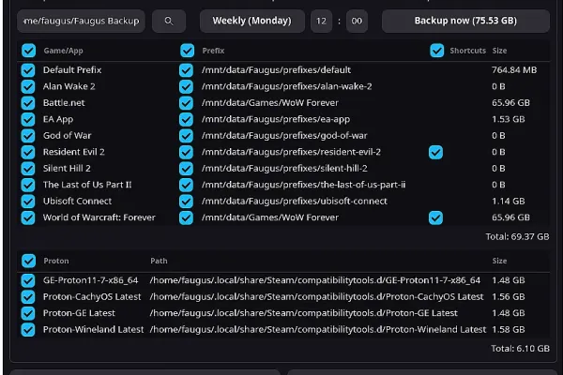Toggle prefix checkbox for prefixes/silent-hill-2 path
This screenshot has height=375, width=563.
pyautogui.click(x=186, y=169)
